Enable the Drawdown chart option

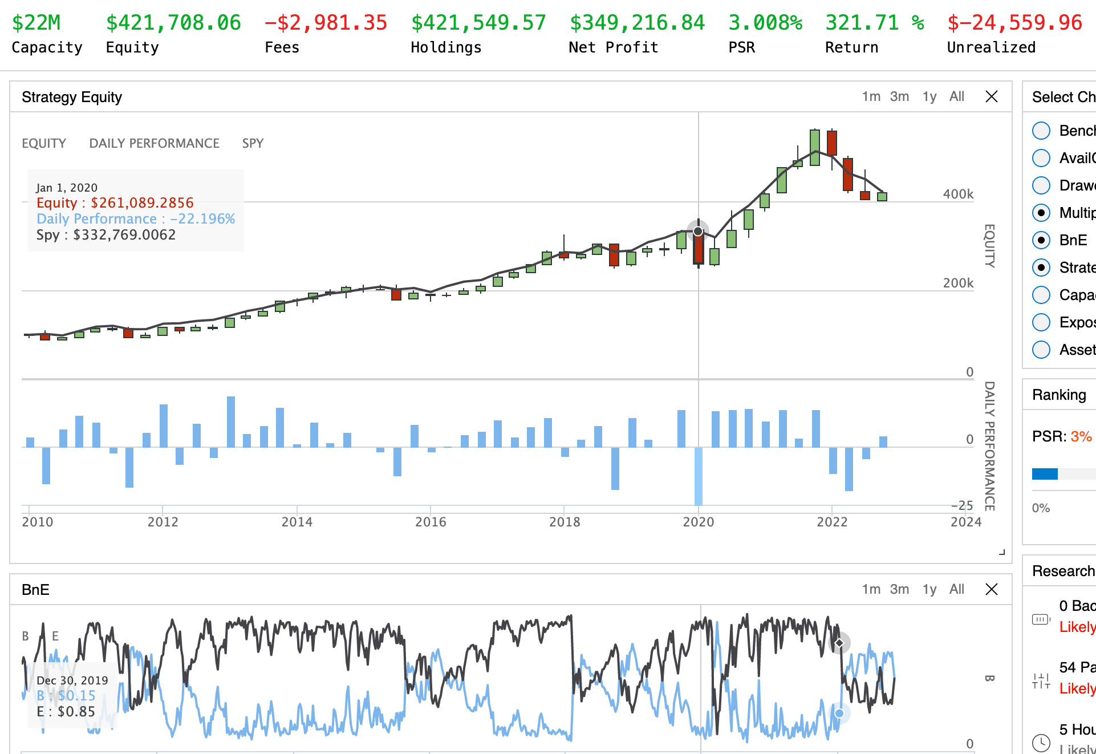coord(1041,185)
